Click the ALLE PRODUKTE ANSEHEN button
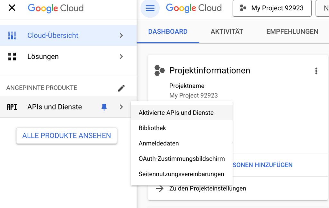The height and width of the screenshot is (208, 329). click(x=67, y=136)
